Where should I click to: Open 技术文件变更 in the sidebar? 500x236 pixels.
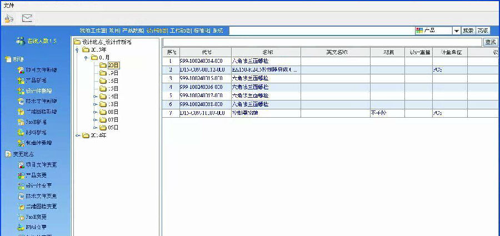pos(38,196)
